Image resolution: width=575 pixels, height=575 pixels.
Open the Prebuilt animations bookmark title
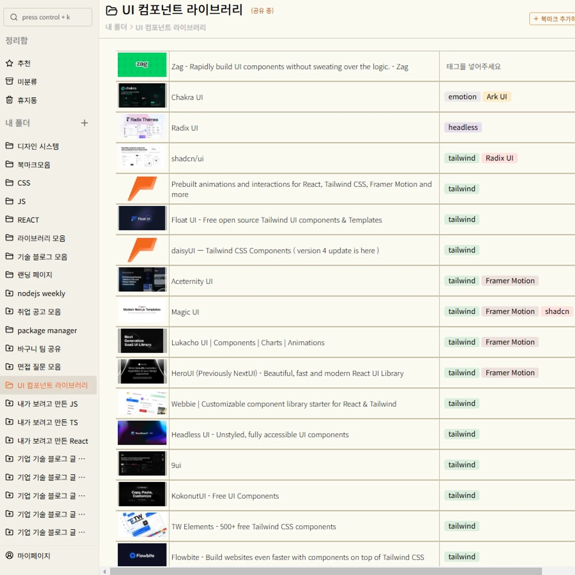coord(301,189)
